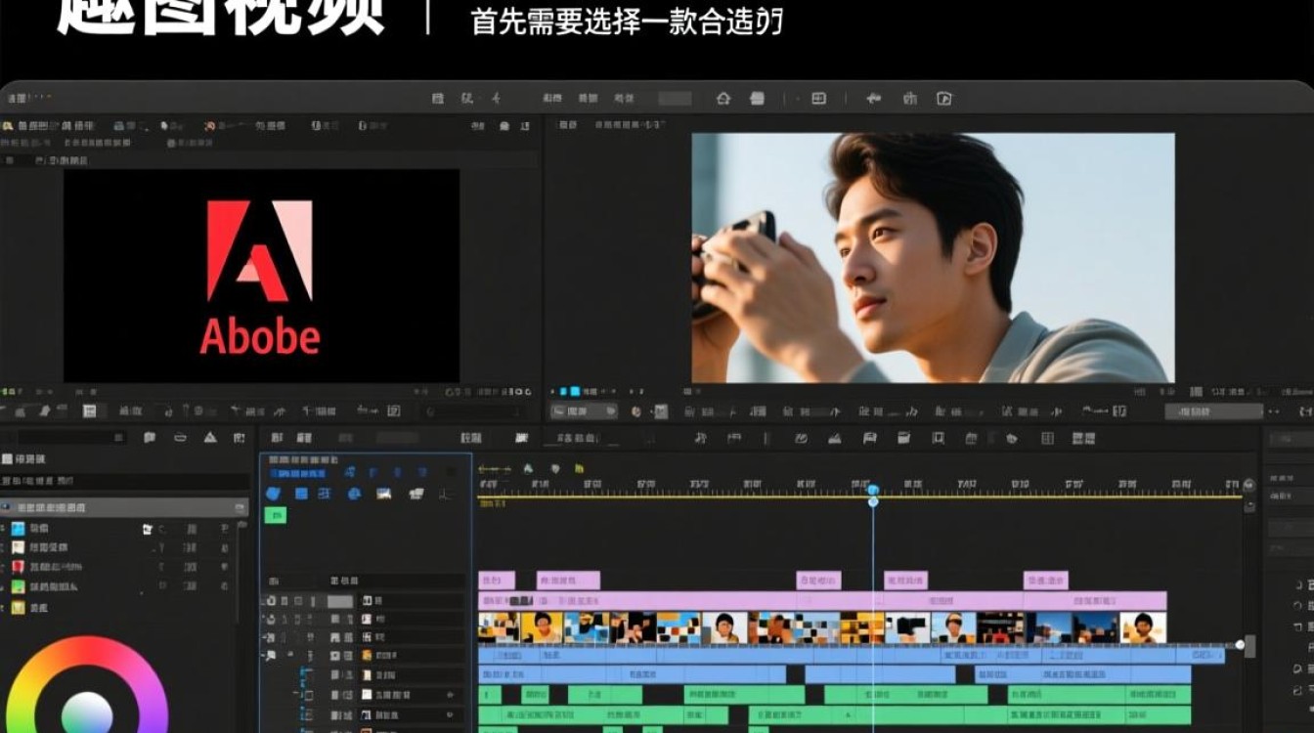
Task: Click the blue playhead handle on the timeline ruler
Action: 873,492
